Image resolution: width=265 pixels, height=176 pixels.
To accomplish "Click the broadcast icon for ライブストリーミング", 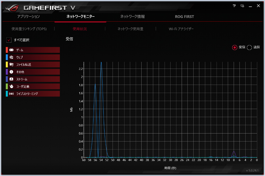I will pyautogui.click(x=11, y=94).
